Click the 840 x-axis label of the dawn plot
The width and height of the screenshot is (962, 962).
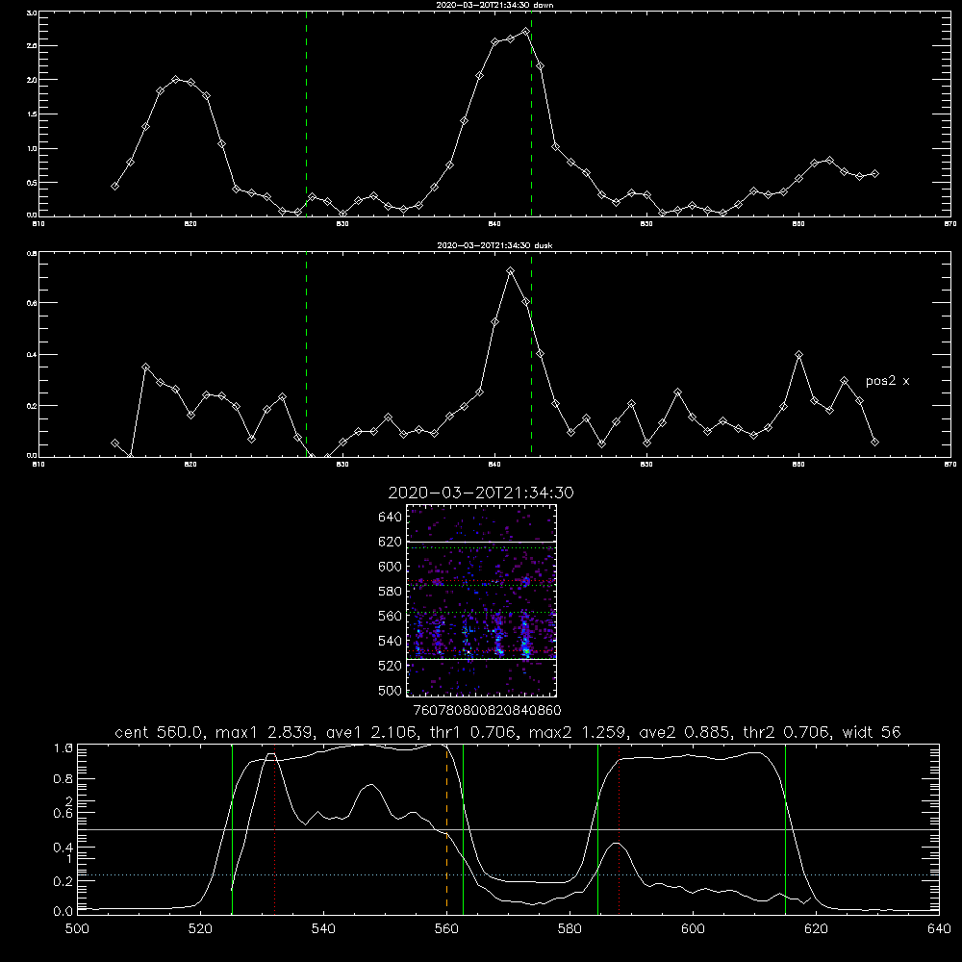click(x=494, y=224)
